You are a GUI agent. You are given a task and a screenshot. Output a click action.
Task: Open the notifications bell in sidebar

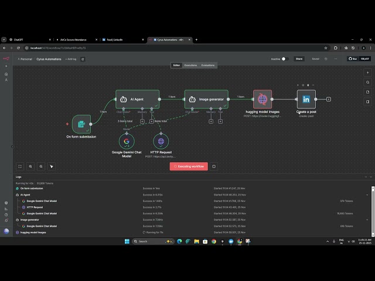coord(6,220)
